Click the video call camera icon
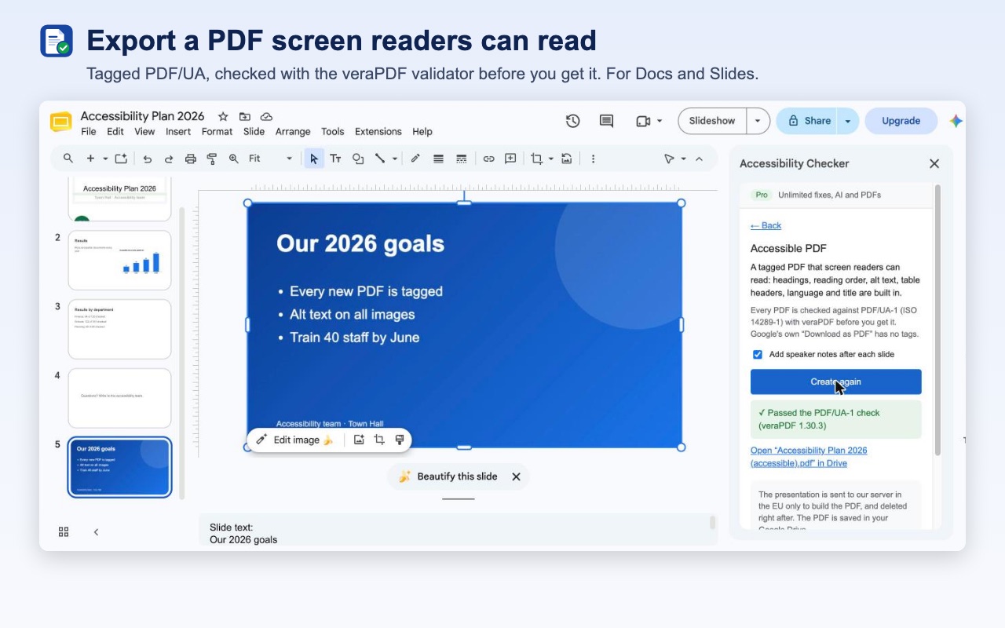The height and width of the screenshot is (628, 1005). 643,121
